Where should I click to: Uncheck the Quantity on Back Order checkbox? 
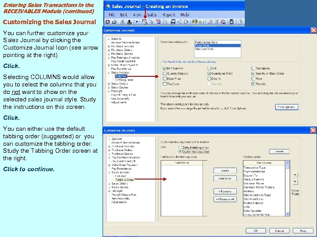click(253, 74)
